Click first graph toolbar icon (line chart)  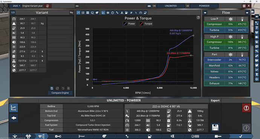point(78,12)
